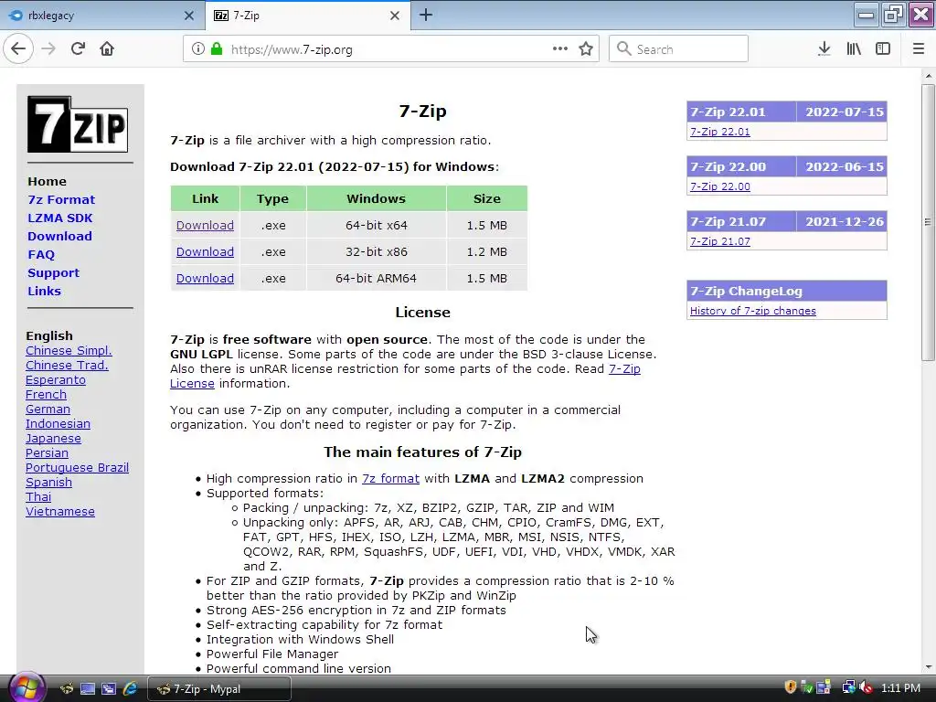This screenshot has width=936, height=702.
Task: Click the scrollbar down arrow
Action: [928, 667]
